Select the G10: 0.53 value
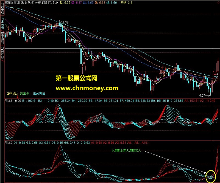The height and width of the screenshot is (183, 220). (x=83, y=143)
